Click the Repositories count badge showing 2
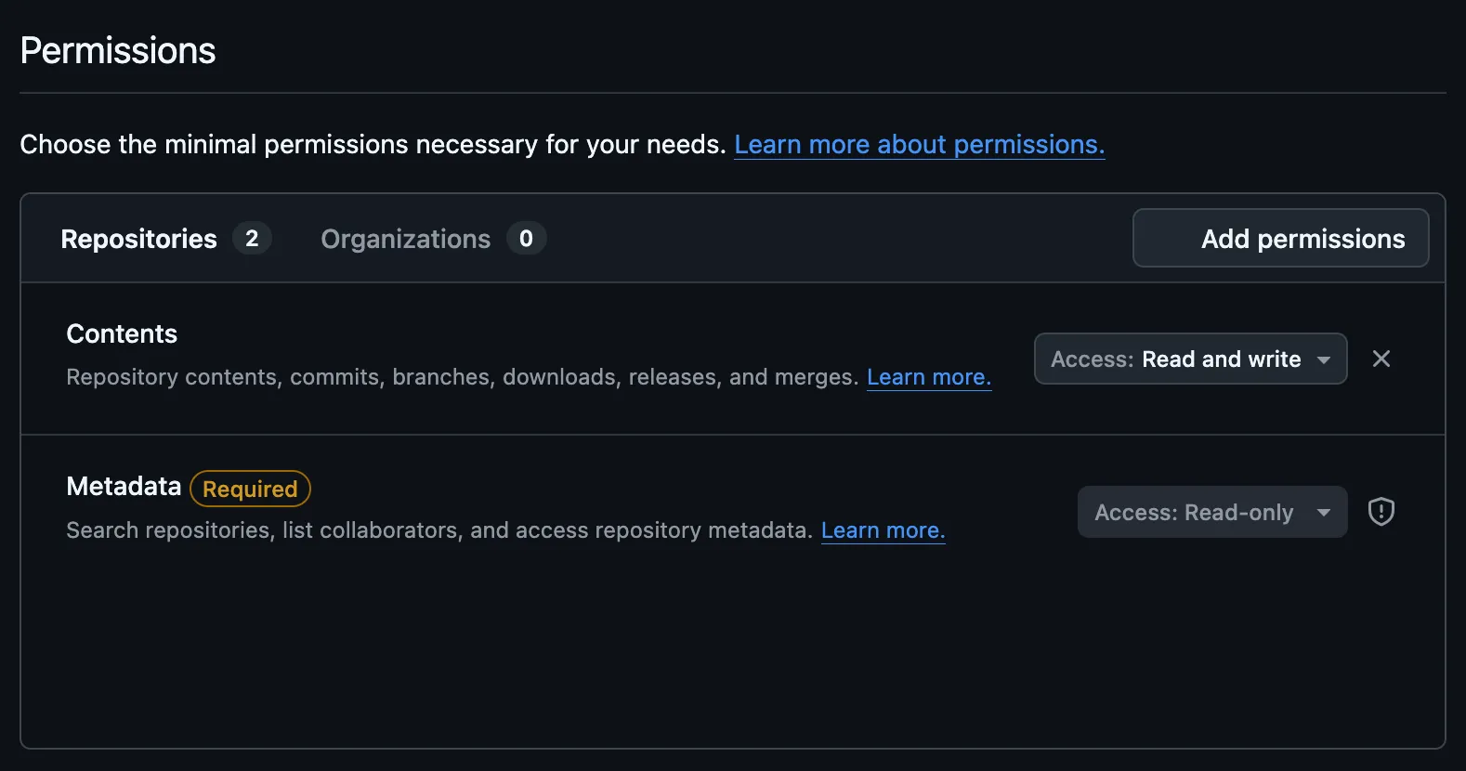 coord(252,239)
